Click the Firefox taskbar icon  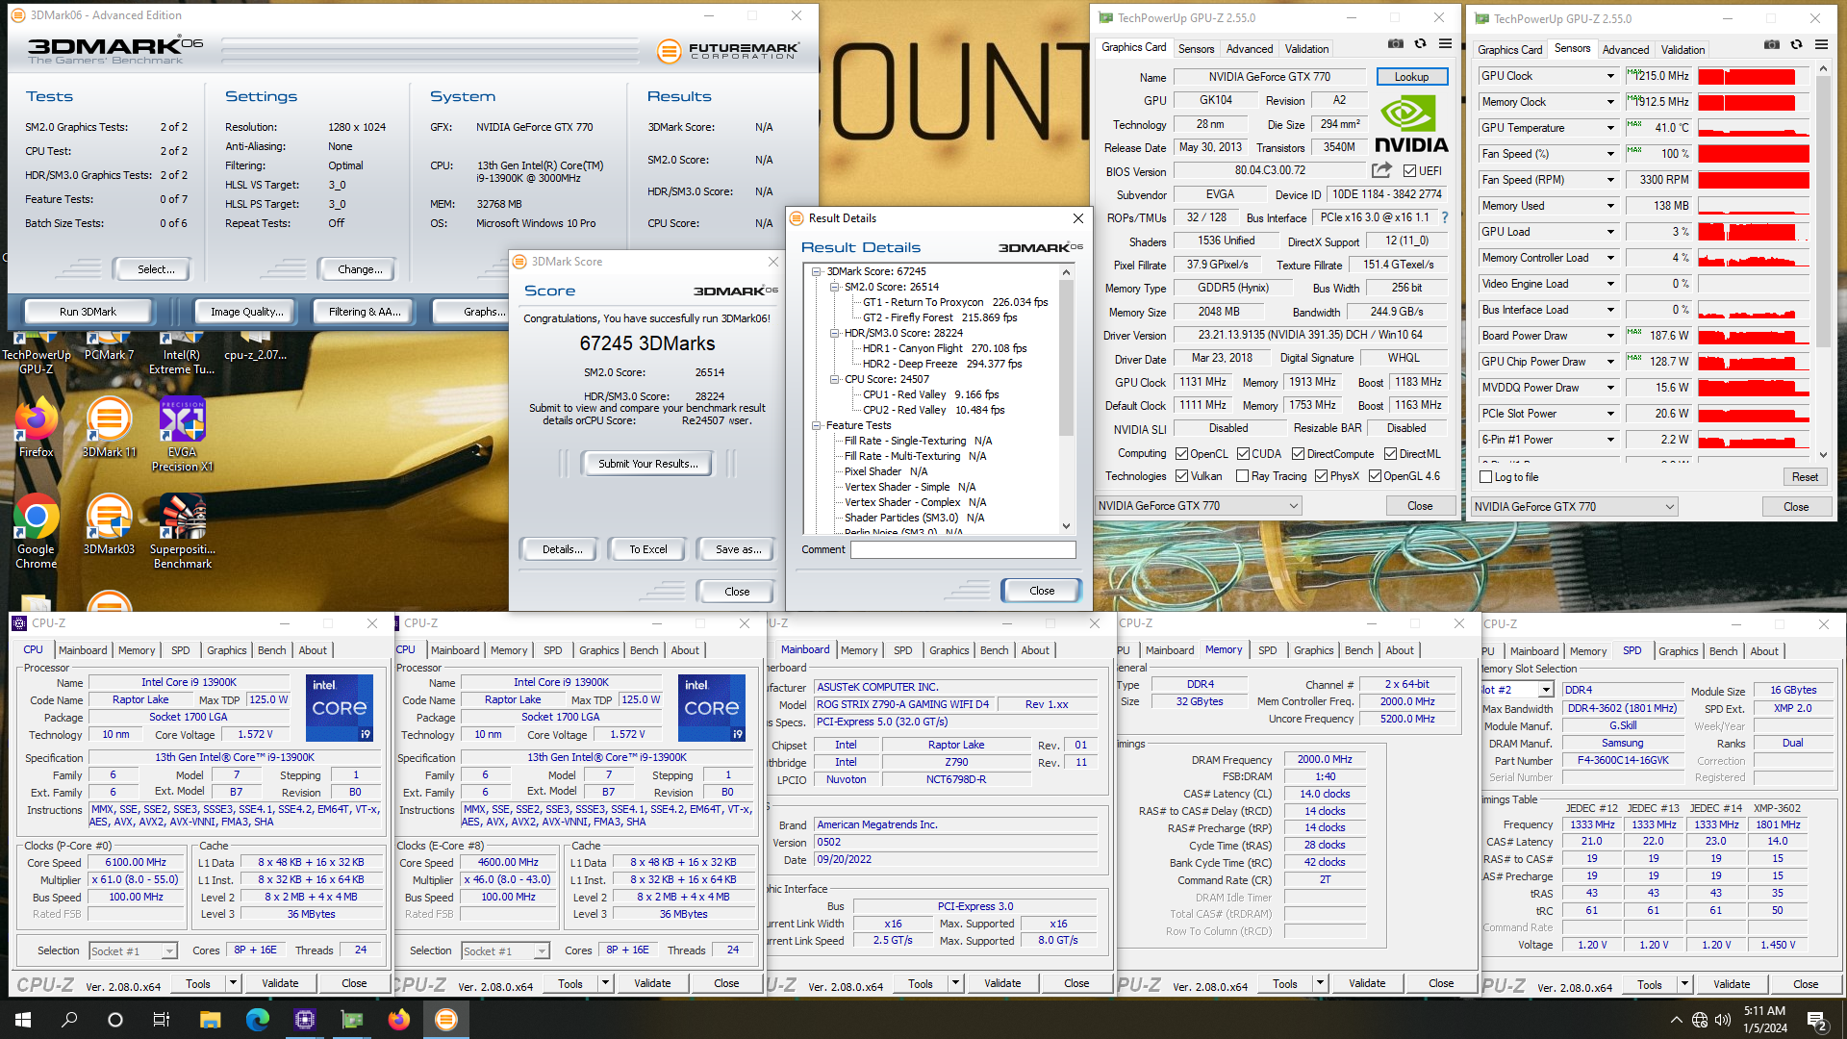[x=398, y=1020]
